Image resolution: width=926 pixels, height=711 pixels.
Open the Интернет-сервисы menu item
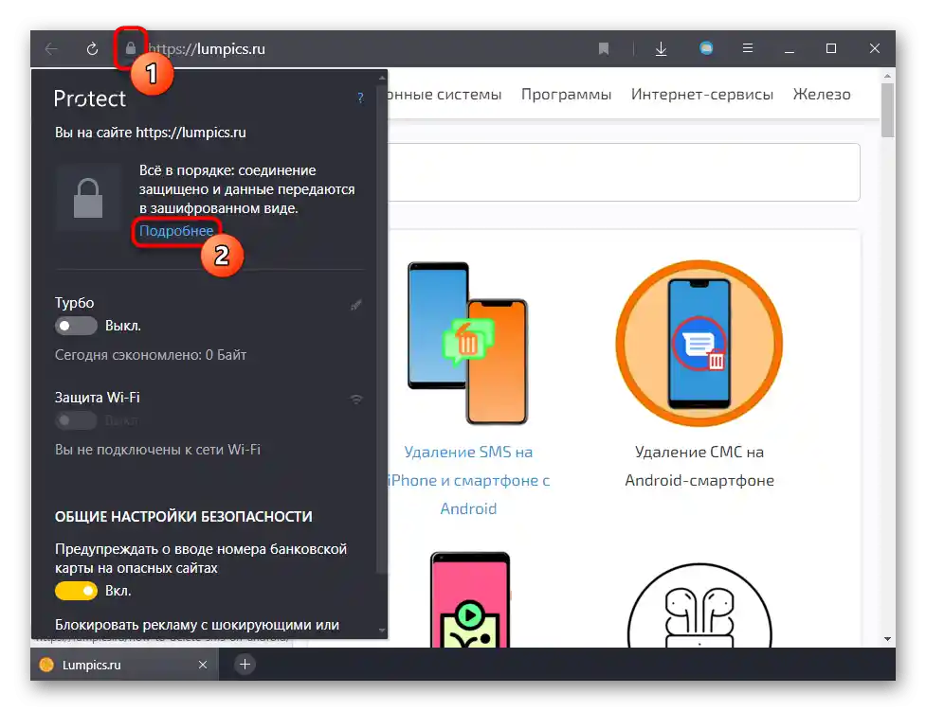pos(702,95)
